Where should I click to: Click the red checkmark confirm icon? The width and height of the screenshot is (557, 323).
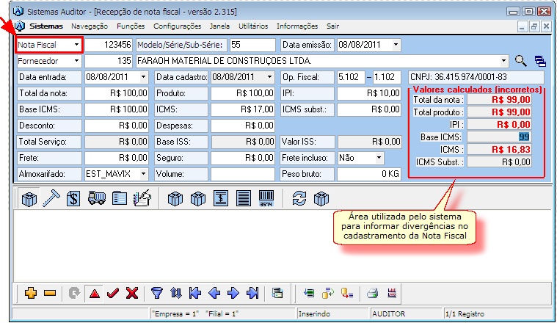tap(113, 293)
